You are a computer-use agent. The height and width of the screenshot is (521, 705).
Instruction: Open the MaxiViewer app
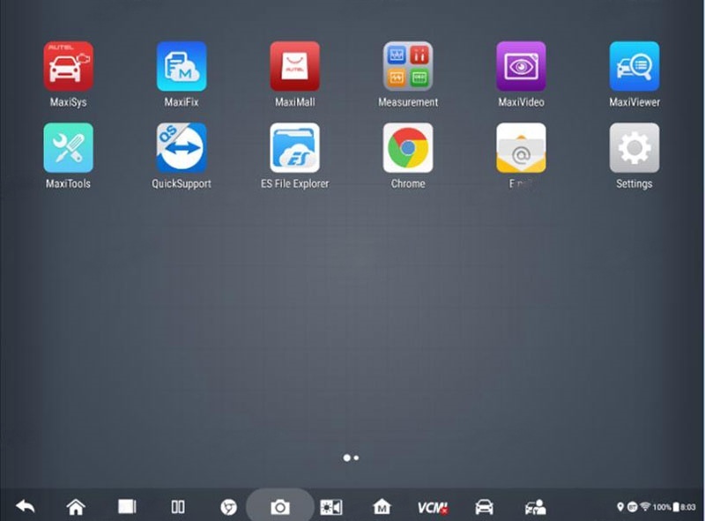(634, 67)
